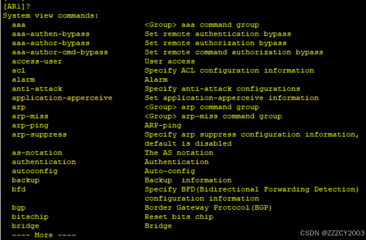Click the bfd command entry
This screenshot has height=240, width=366.
click(x=19, y=190)
